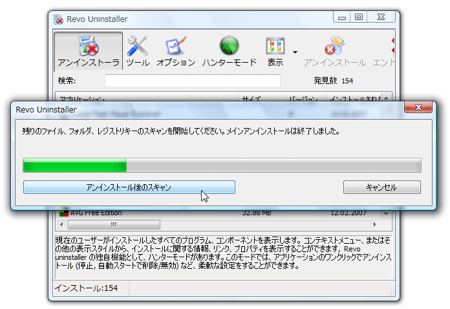
Task: Close the Revo Uninstaller scan dialog
Action: 418,107
